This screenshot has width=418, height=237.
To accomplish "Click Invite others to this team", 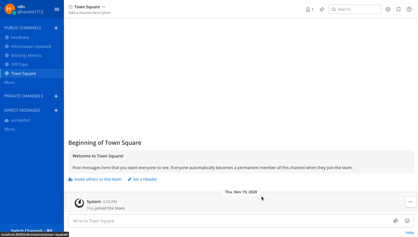I will coord(98,179).
